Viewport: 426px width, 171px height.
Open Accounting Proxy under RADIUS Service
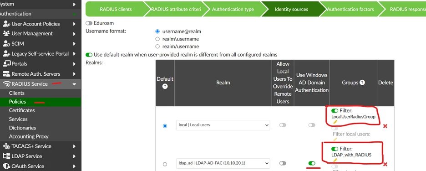29,137
